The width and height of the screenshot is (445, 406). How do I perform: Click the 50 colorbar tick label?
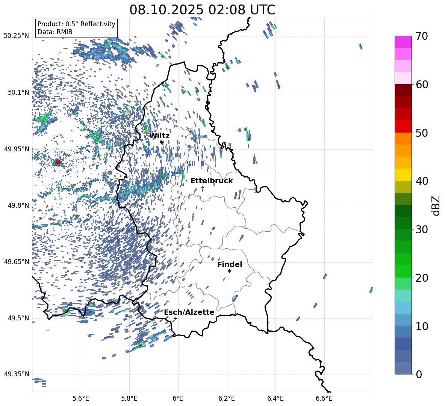(422, 133)
